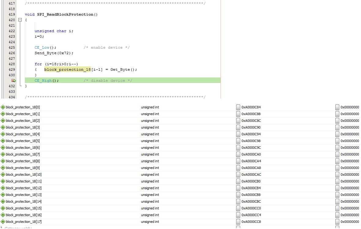Click the 0x00000000 value of block_protection_18[17]

350,222
